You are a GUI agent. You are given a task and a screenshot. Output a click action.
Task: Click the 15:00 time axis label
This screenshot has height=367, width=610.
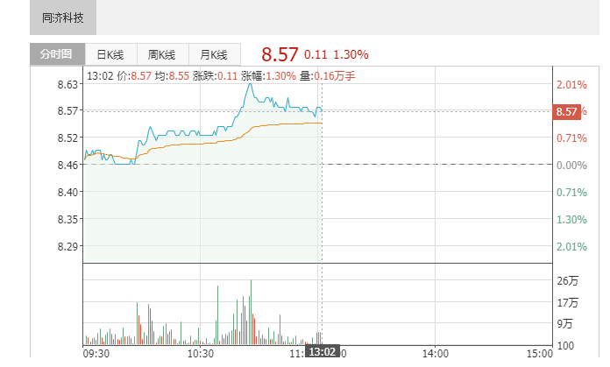(540, 353)
